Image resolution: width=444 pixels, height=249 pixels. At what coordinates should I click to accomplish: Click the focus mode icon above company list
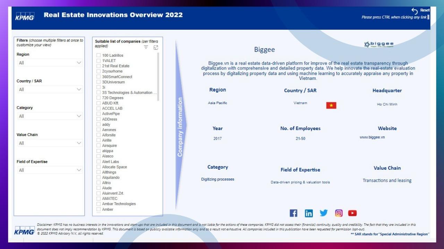coord(156,47)
